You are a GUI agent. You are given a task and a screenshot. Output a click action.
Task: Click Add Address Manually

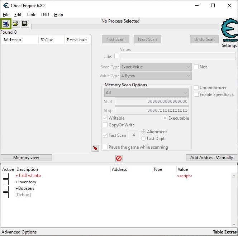click(211, 158)
